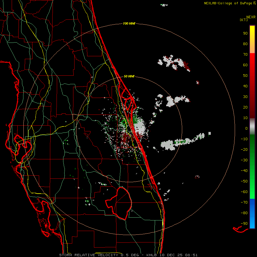Screen dimensions: 257x257
Task: Select the 80 value on velocity scale
Action: [x=245, y=44]
